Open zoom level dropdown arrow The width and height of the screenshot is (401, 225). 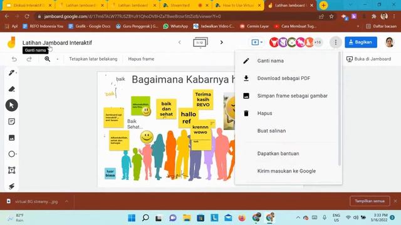click(x=58, y=59)
